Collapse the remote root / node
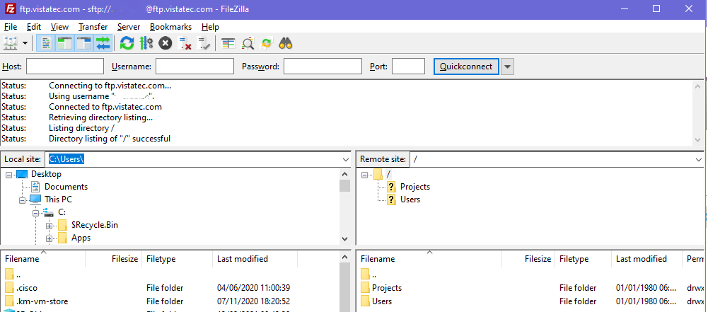This screenshot has width=708, height=312. (x=365, y=174)
